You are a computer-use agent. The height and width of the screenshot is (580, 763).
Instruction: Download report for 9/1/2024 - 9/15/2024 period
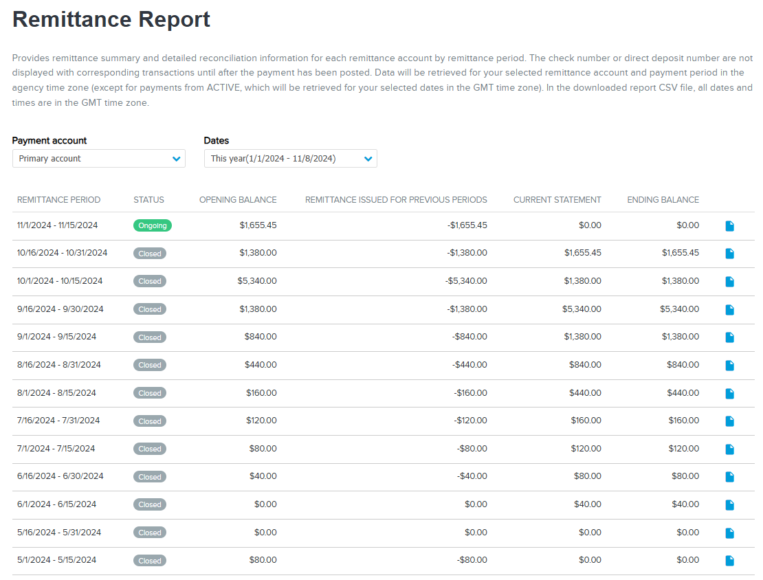click(729, 337)
